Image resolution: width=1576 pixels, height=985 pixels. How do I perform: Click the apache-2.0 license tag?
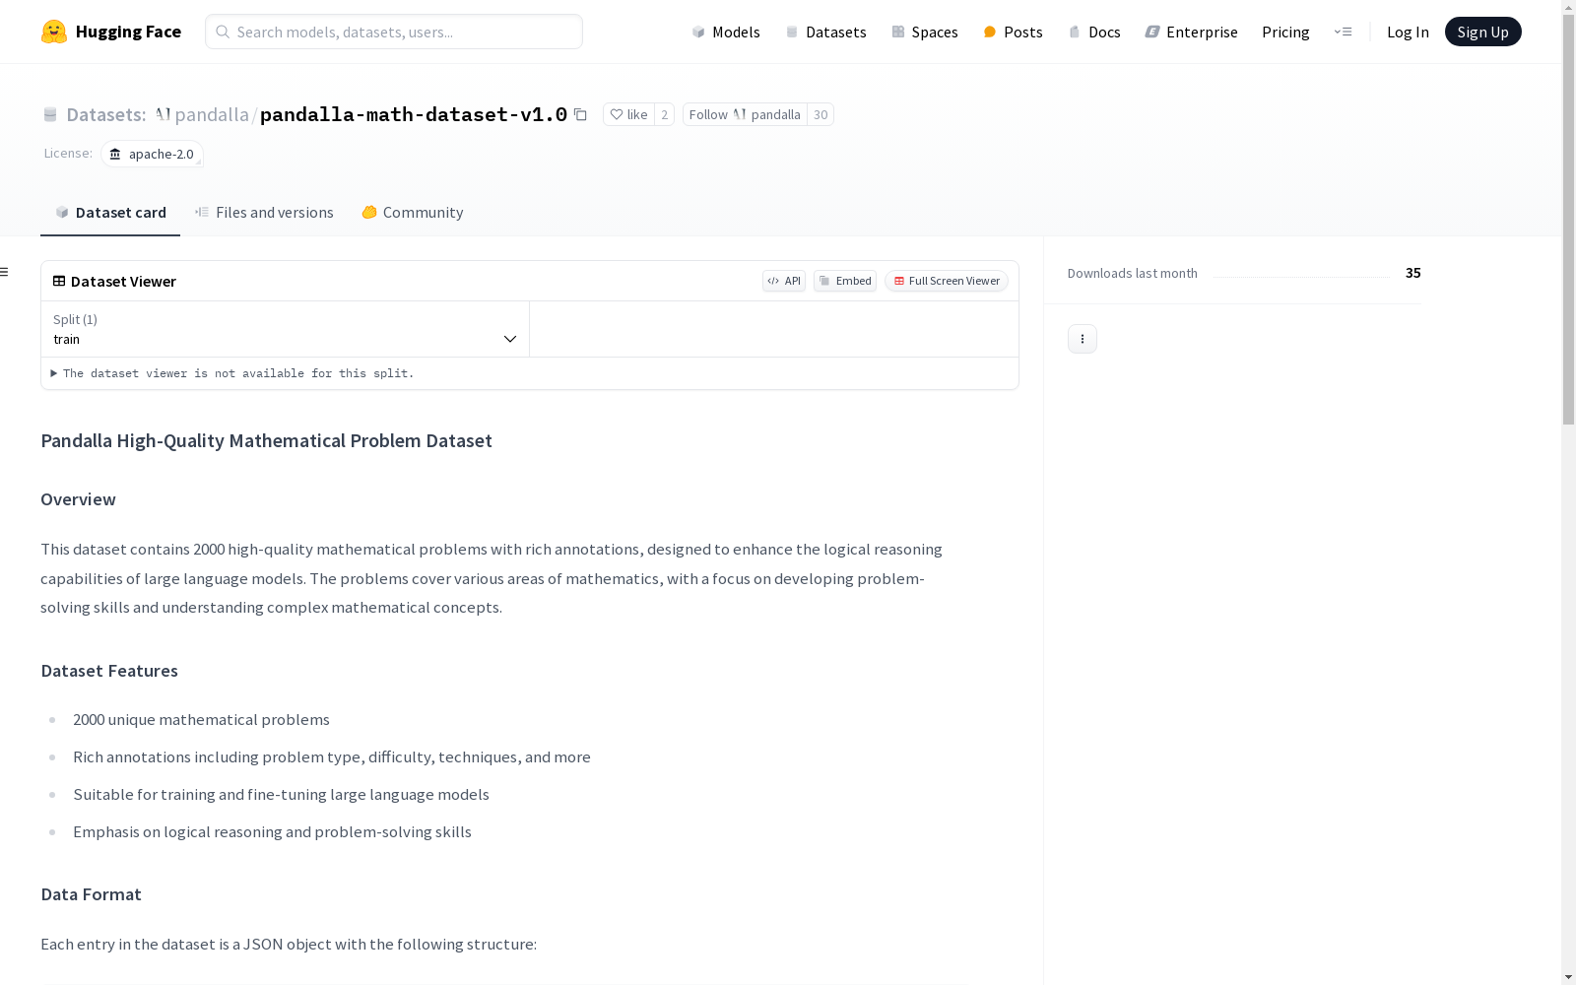(x=152, y=154)
